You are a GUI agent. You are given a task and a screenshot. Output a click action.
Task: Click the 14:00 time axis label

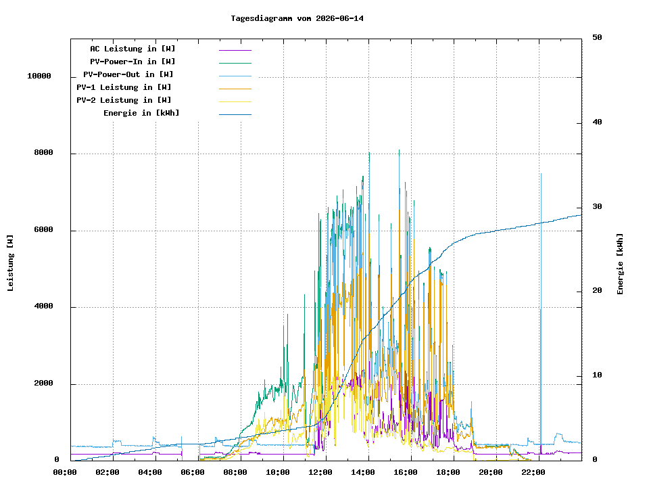(363, 473)
